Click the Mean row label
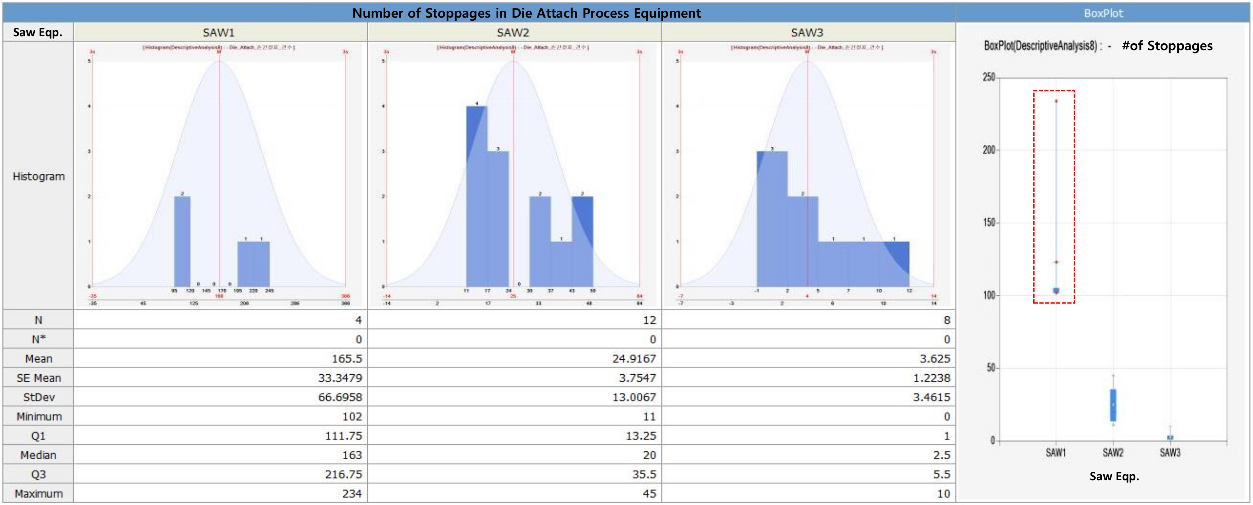The height and width of the screenshot is (505, 1253). [x=38, y=358]
